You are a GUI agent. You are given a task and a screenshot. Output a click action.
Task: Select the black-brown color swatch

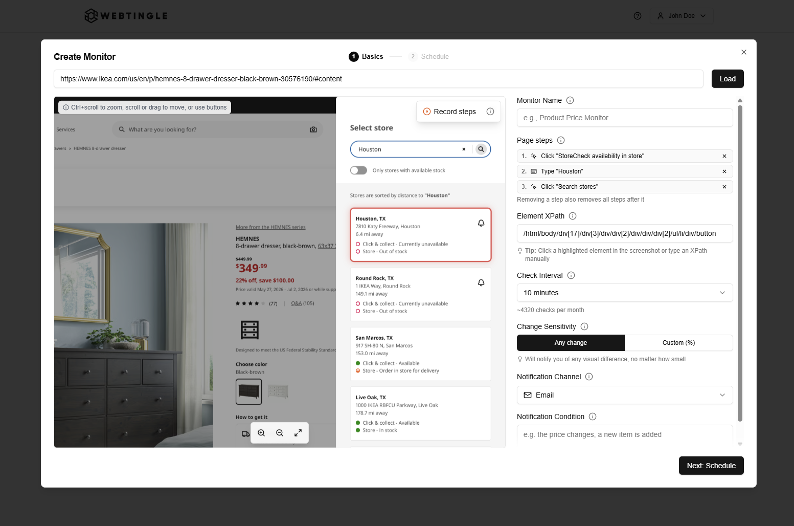click(249, 392)
